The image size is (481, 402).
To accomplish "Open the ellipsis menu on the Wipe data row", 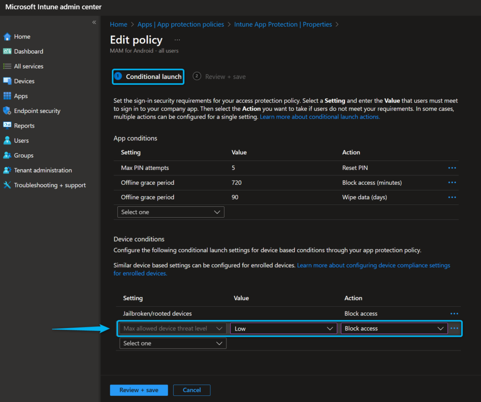I will [452, 197].
